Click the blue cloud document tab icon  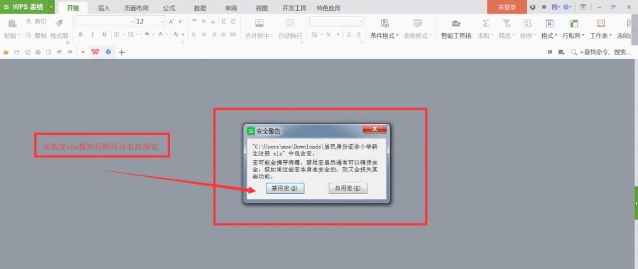[108, 51]
